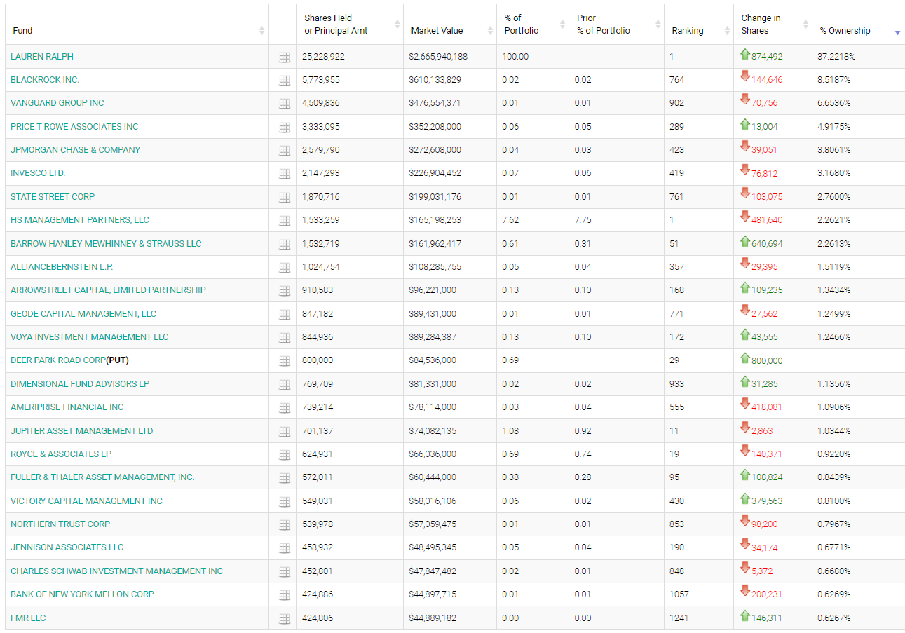905x633 pixels.
Task: Follow FULLER & THALER ASSET MANAGEMENT link
Action: [x=102, y=477]
